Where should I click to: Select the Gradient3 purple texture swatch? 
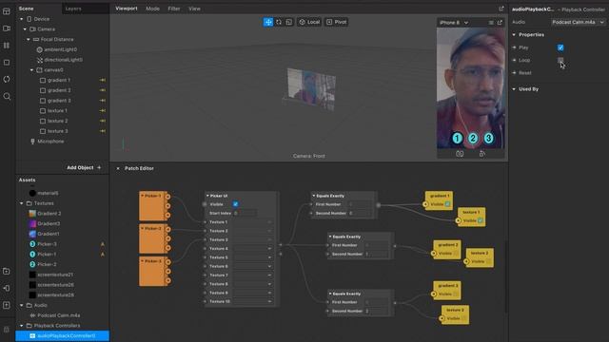[32, 224]
